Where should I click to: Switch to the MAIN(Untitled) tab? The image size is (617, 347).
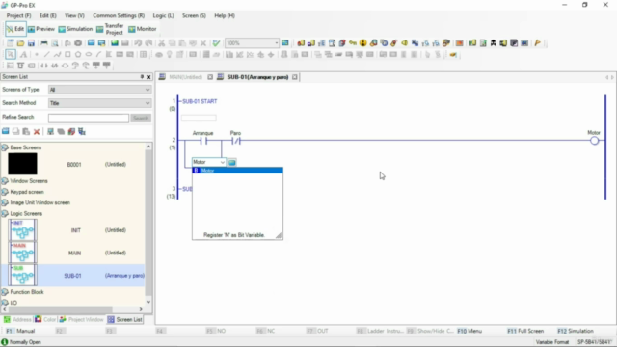tap(185, 77)
